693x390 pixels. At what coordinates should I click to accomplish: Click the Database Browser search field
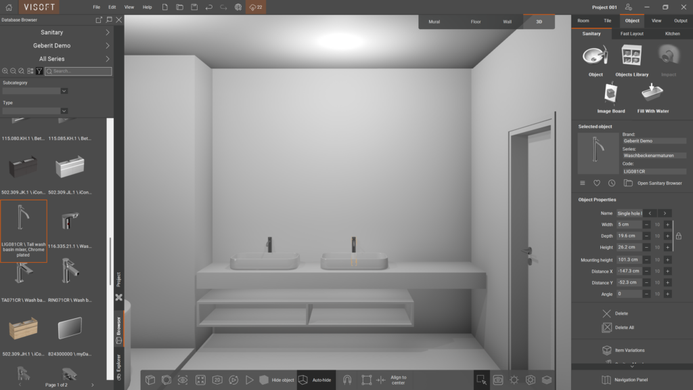(x=79, y=71)
